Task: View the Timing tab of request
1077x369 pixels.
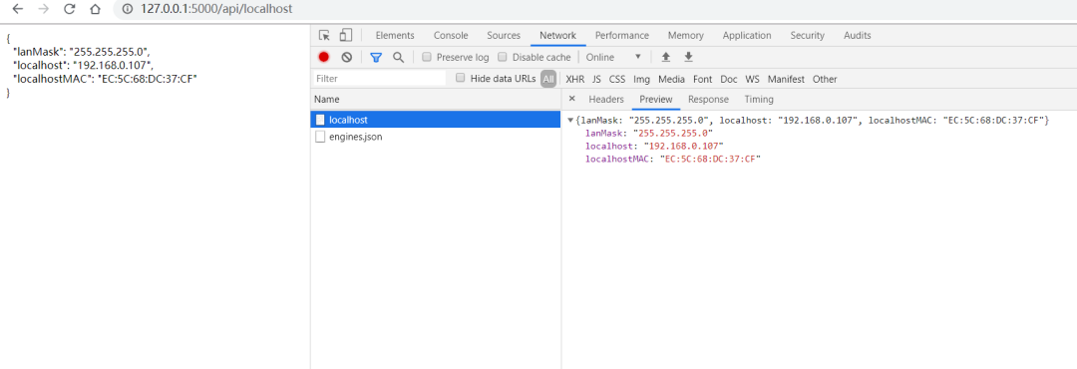Action: (x=759, y=99)
